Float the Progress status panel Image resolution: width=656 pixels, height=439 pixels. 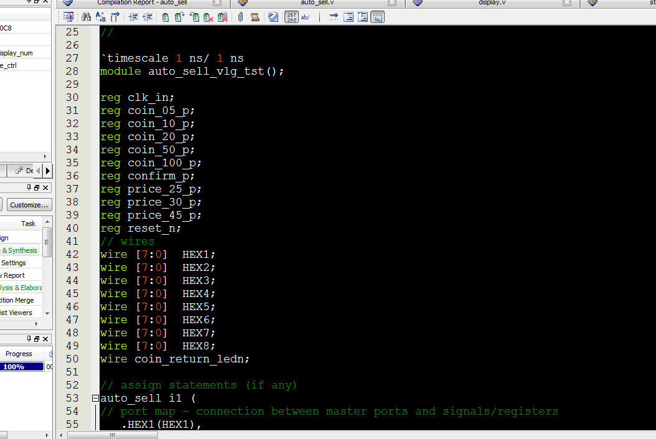pos(37,339)
